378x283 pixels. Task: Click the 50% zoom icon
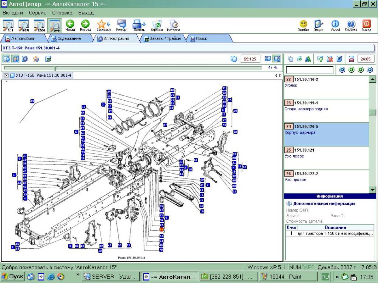pos(24,25)
